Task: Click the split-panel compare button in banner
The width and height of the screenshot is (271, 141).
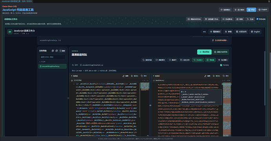Action: coord(194,19)
